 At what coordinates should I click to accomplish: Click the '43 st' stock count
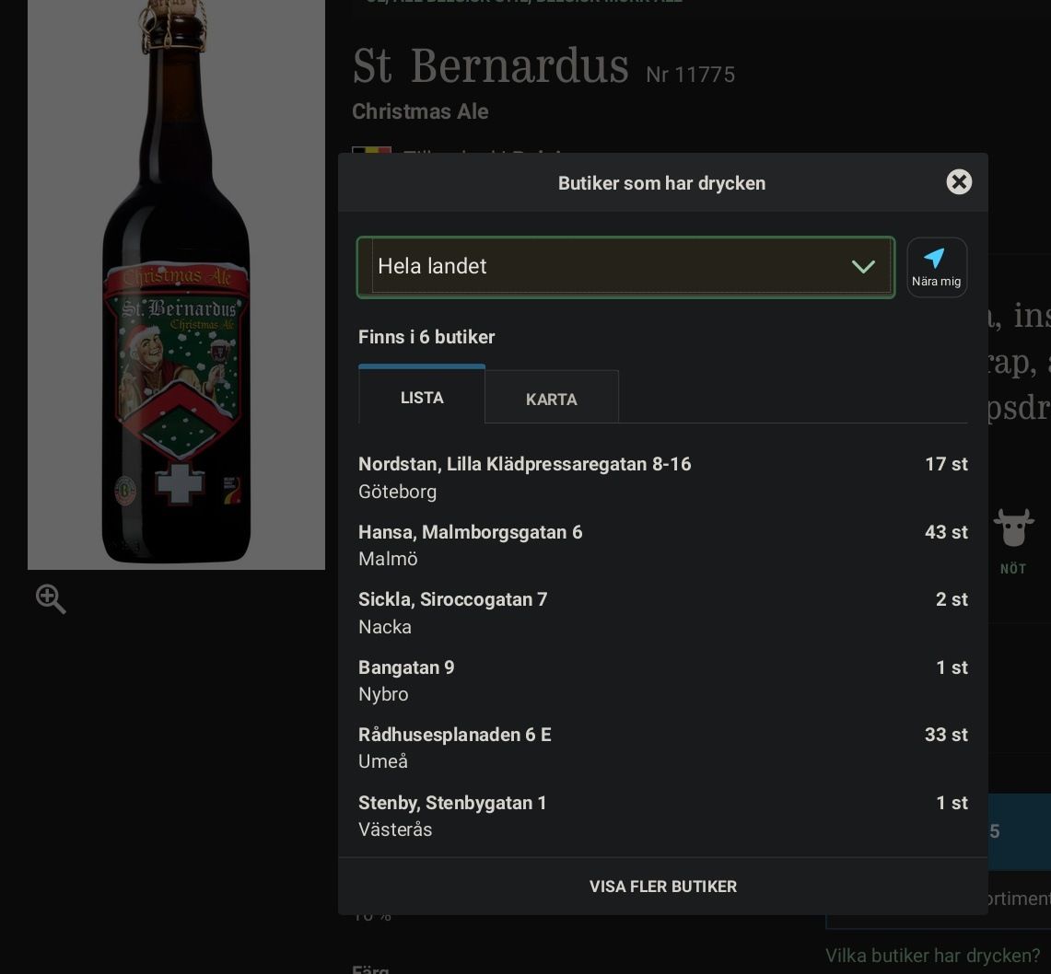click(946, 532)
